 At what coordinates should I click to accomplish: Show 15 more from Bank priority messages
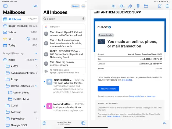coord(64,71)
